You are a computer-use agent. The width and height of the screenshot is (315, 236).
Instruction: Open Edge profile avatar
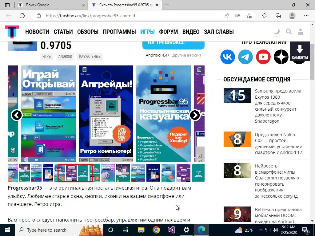(292, 16)
